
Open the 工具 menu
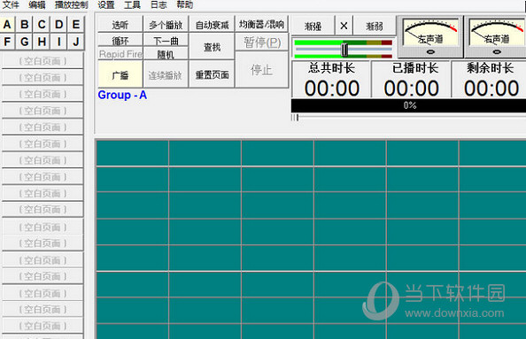click(x=132, y=4)
